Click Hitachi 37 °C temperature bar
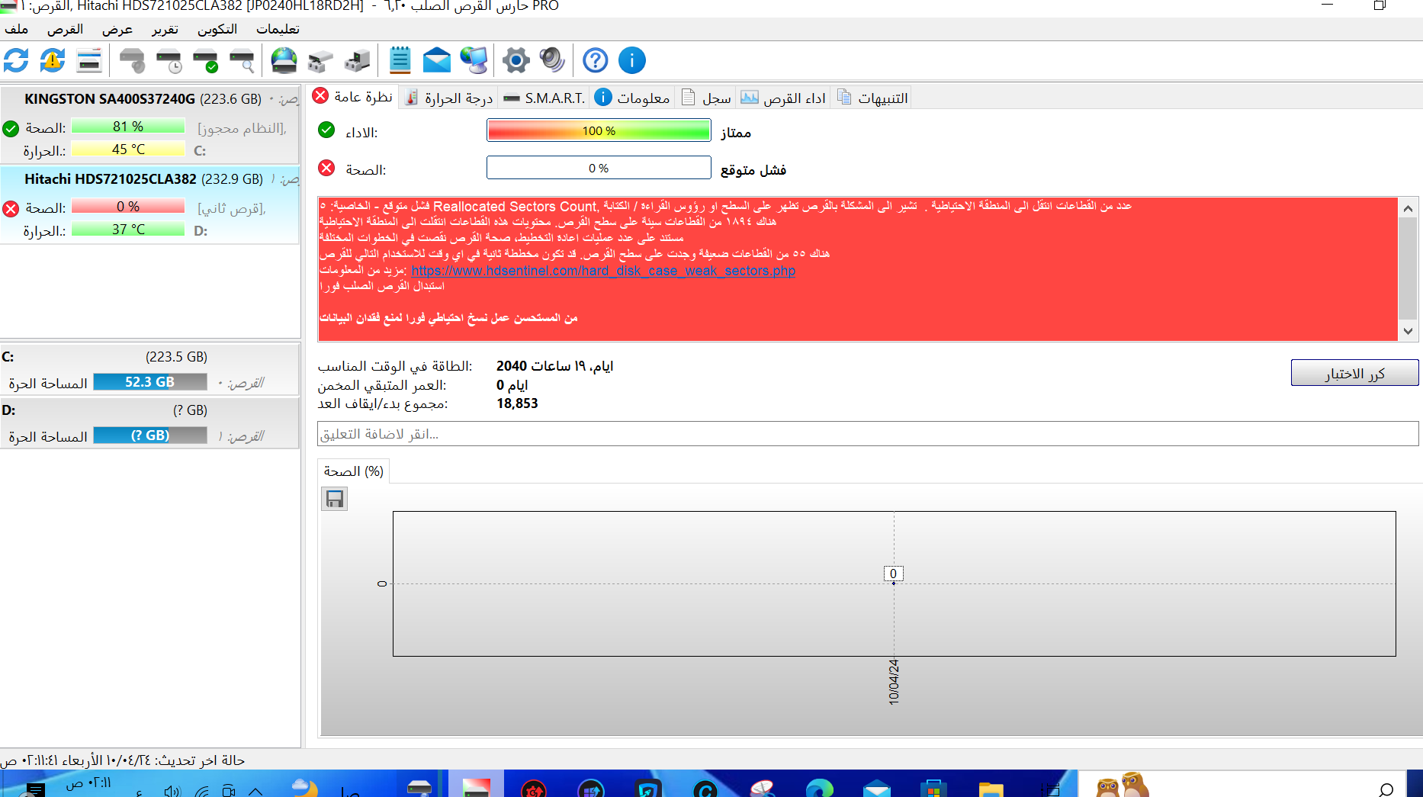 pos(128,229)
